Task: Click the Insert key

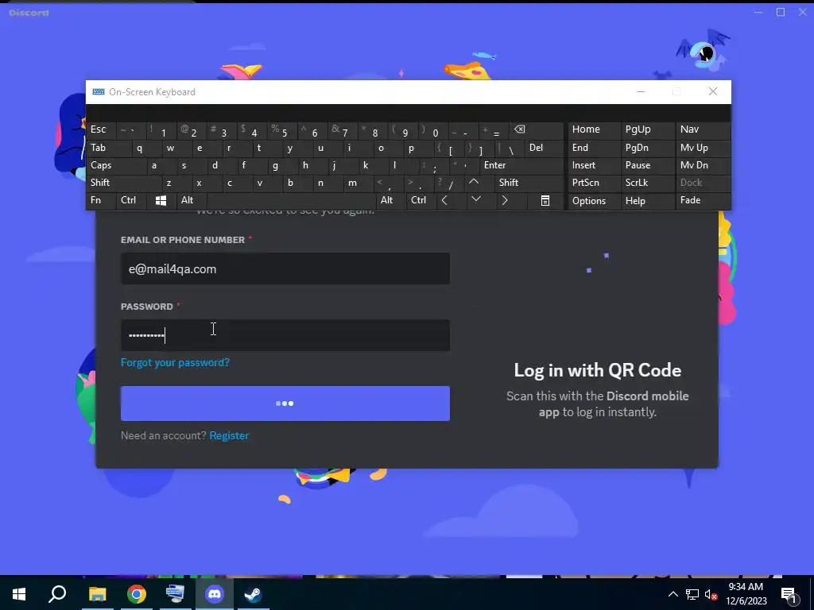Action: (x=594, y=165)
